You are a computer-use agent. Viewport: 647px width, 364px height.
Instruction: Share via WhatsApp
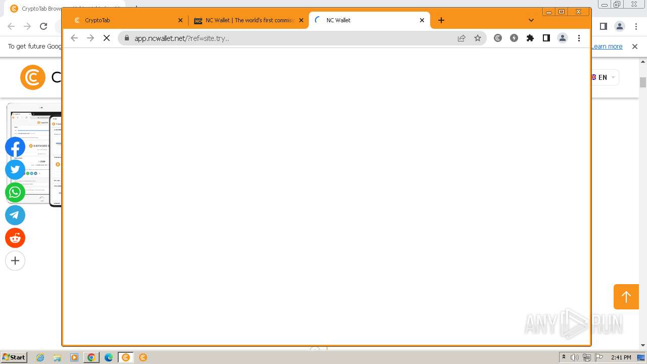tap(15, 193)
